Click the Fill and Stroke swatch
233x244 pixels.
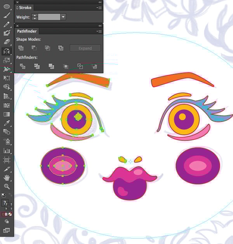pyautogui.click(x=7, y=205)
